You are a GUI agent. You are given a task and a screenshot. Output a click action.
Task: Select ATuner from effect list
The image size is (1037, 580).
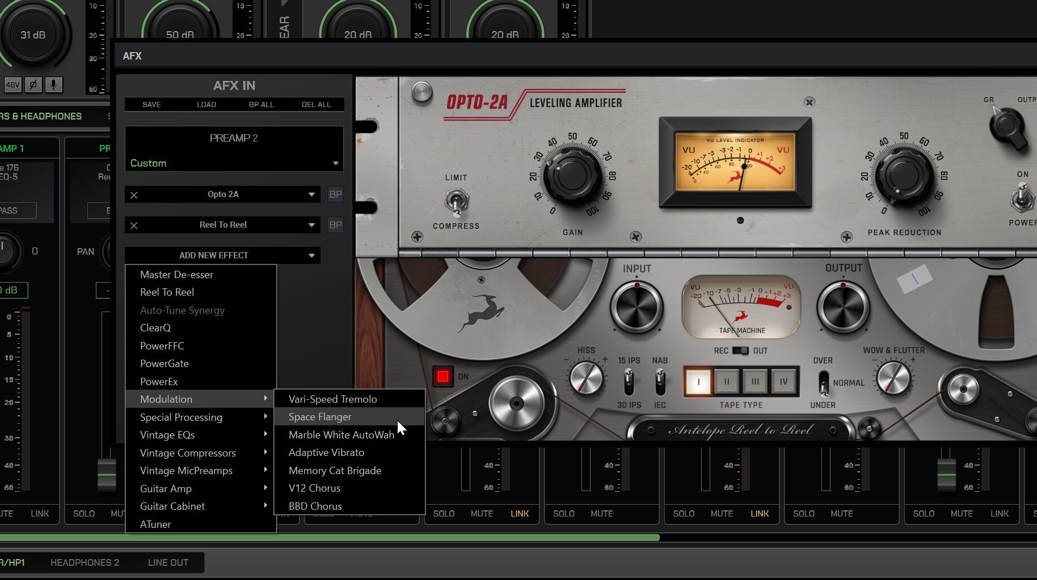pyautogui.click(x=201, y=524)
